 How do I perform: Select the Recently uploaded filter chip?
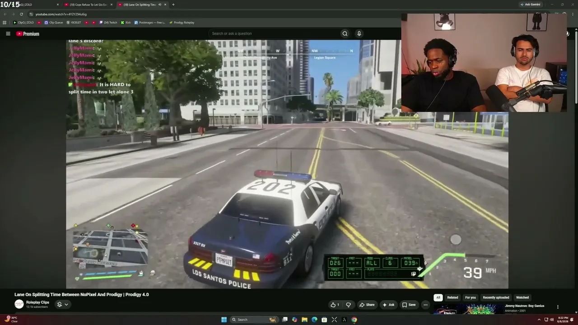[x=496, y=297]
